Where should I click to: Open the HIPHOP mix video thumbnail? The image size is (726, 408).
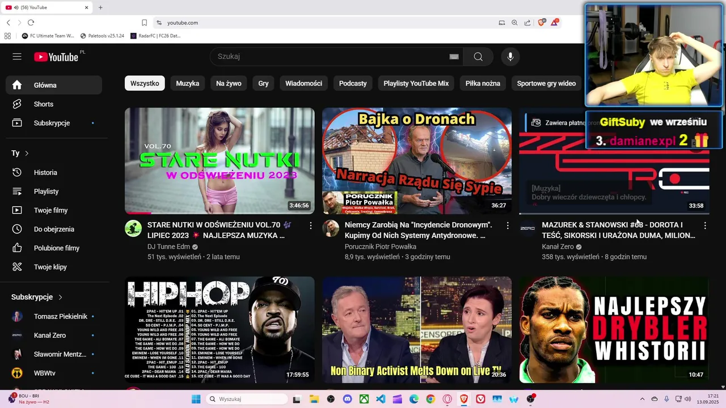[x=220, y=330]
